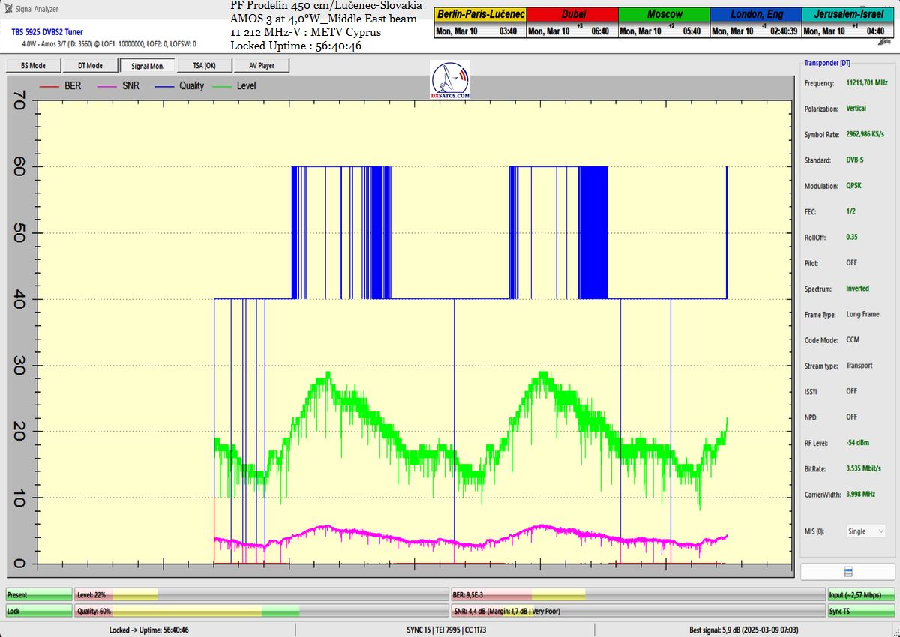Click the Level 22% signal bar
This screenshot has width=900, height=637.
261,595
